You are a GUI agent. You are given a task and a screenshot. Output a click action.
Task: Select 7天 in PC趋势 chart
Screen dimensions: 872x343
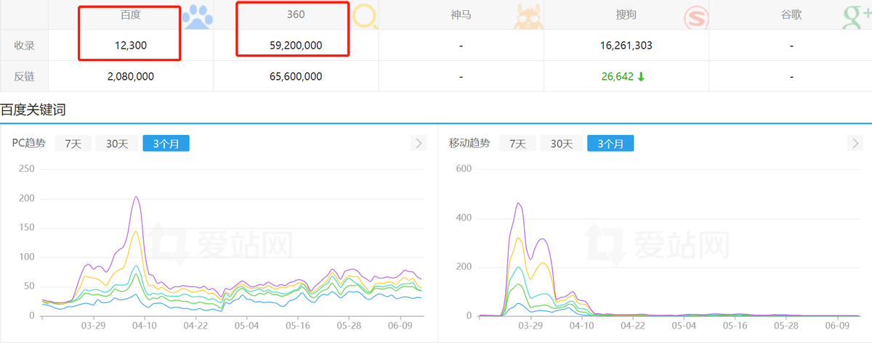(x=73, y=144)
